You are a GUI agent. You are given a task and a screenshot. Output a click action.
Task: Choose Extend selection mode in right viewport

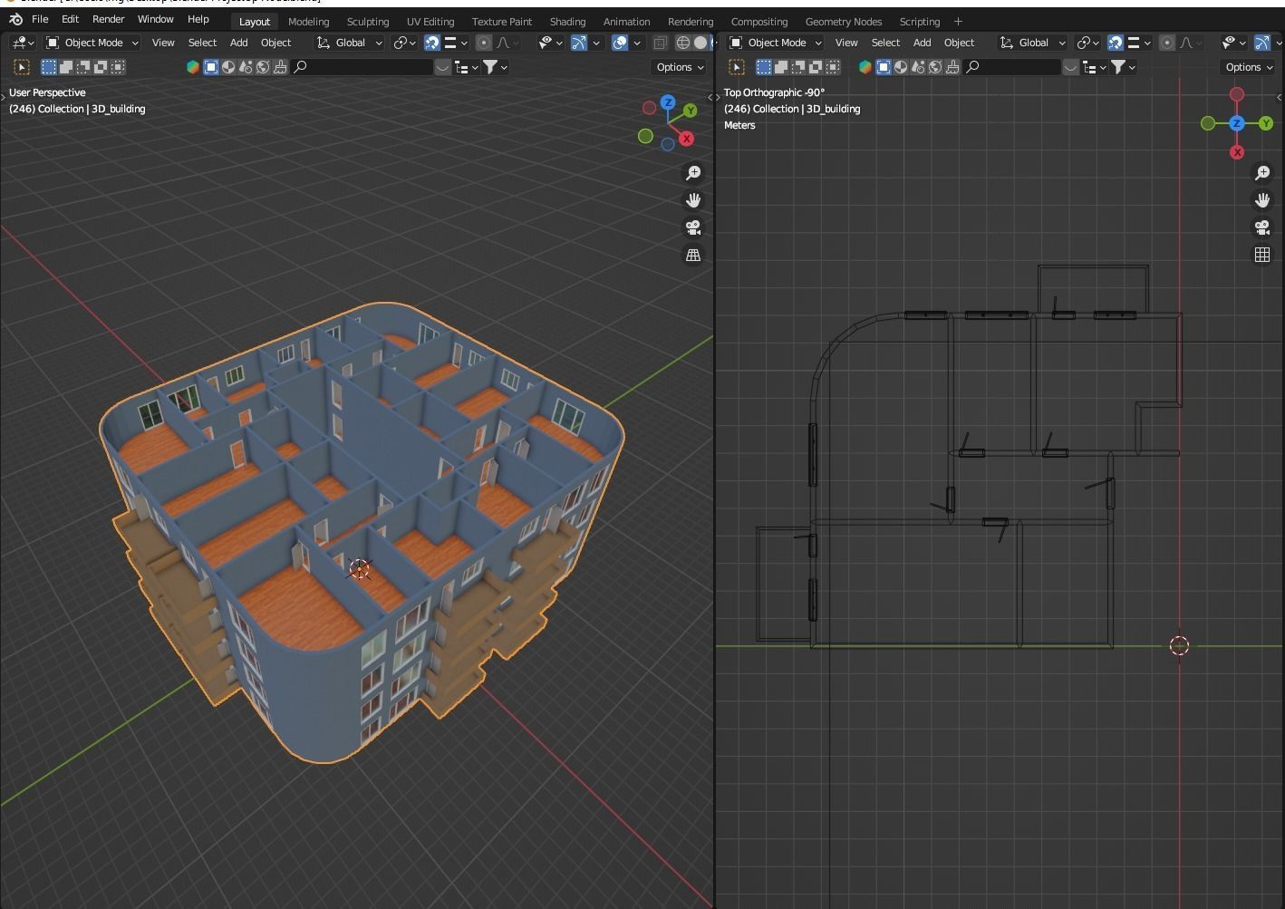coord(781,67)
